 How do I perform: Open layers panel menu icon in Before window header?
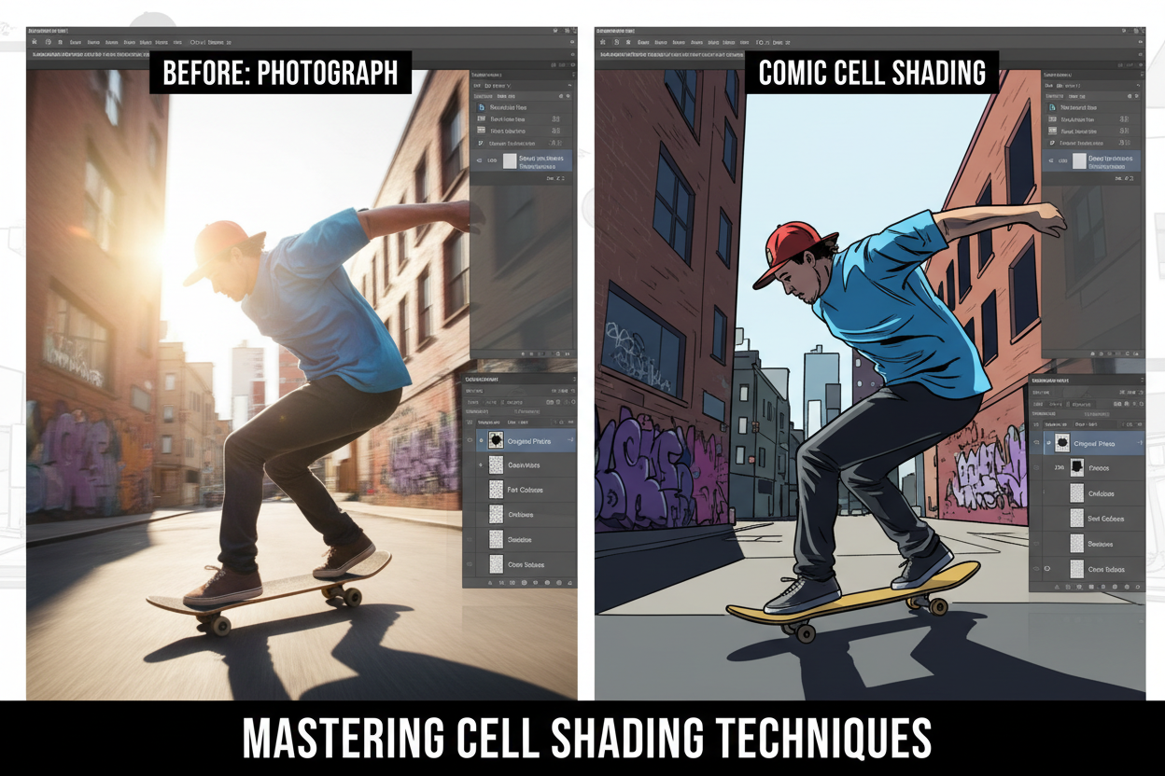coord(575,380)
